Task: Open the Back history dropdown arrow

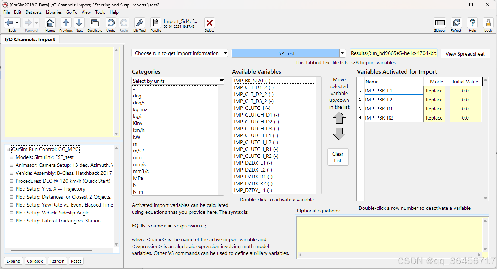Action: tap(17, 23)
